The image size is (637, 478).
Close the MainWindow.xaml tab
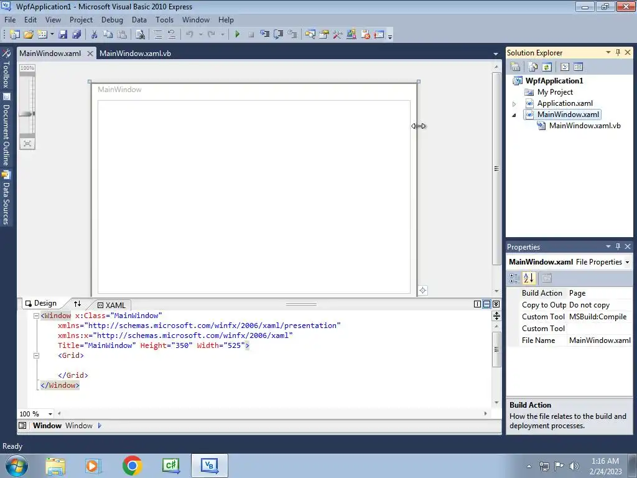(90, 54)
